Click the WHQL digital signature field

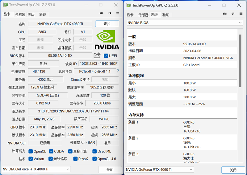pyautogui.click(x=104, y=119)
